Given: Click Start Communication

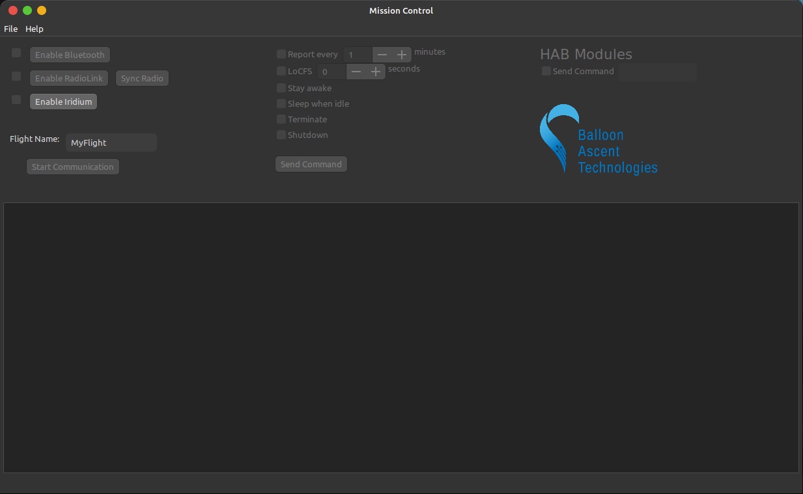Looking at the screenshot, I should (x=72, y=167).
